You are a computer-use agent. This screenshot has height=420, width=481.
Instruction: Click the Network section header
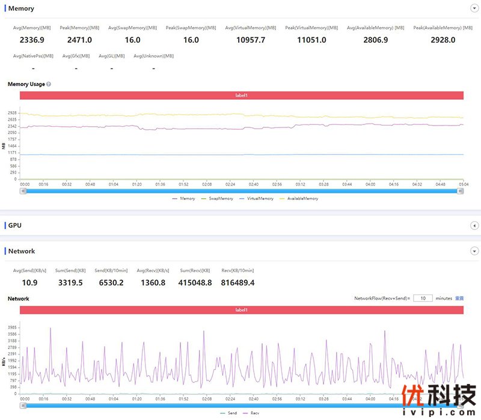click(22, 251)
